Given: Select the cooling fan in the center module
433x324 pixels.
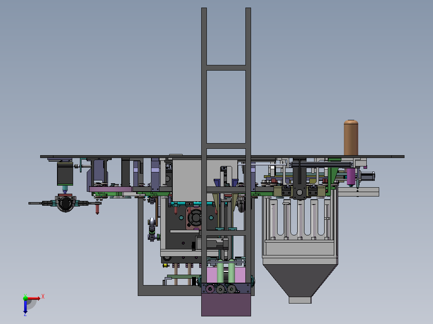Looking at the screenshot, I should (196, 218).
